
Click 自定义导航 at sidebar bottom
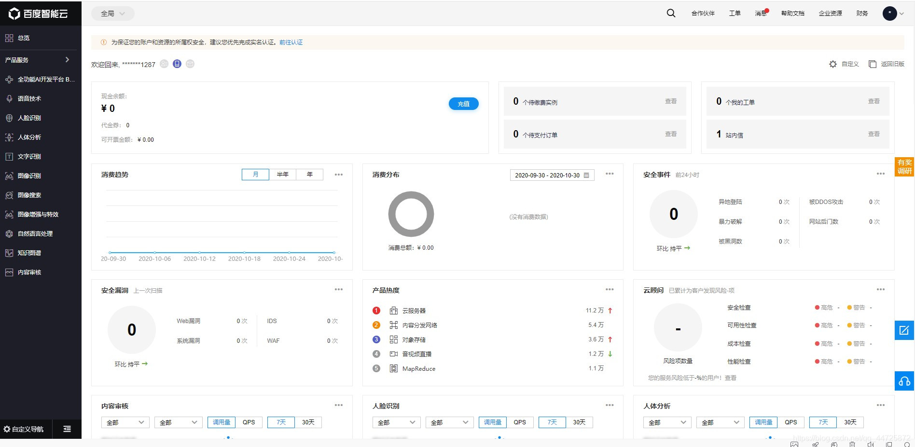click(24, 429)
